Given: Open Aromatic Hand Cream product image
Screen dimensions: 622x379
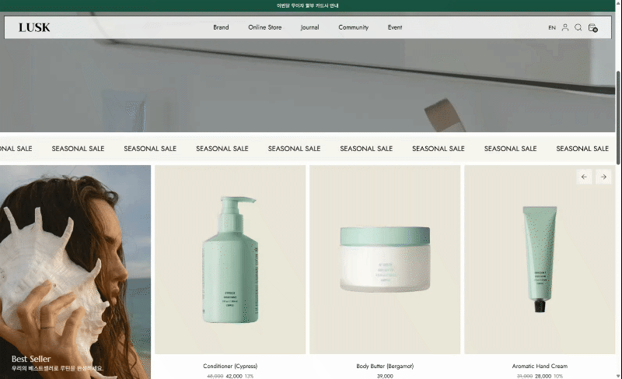Looking at the screenshot, I should 540,260.
